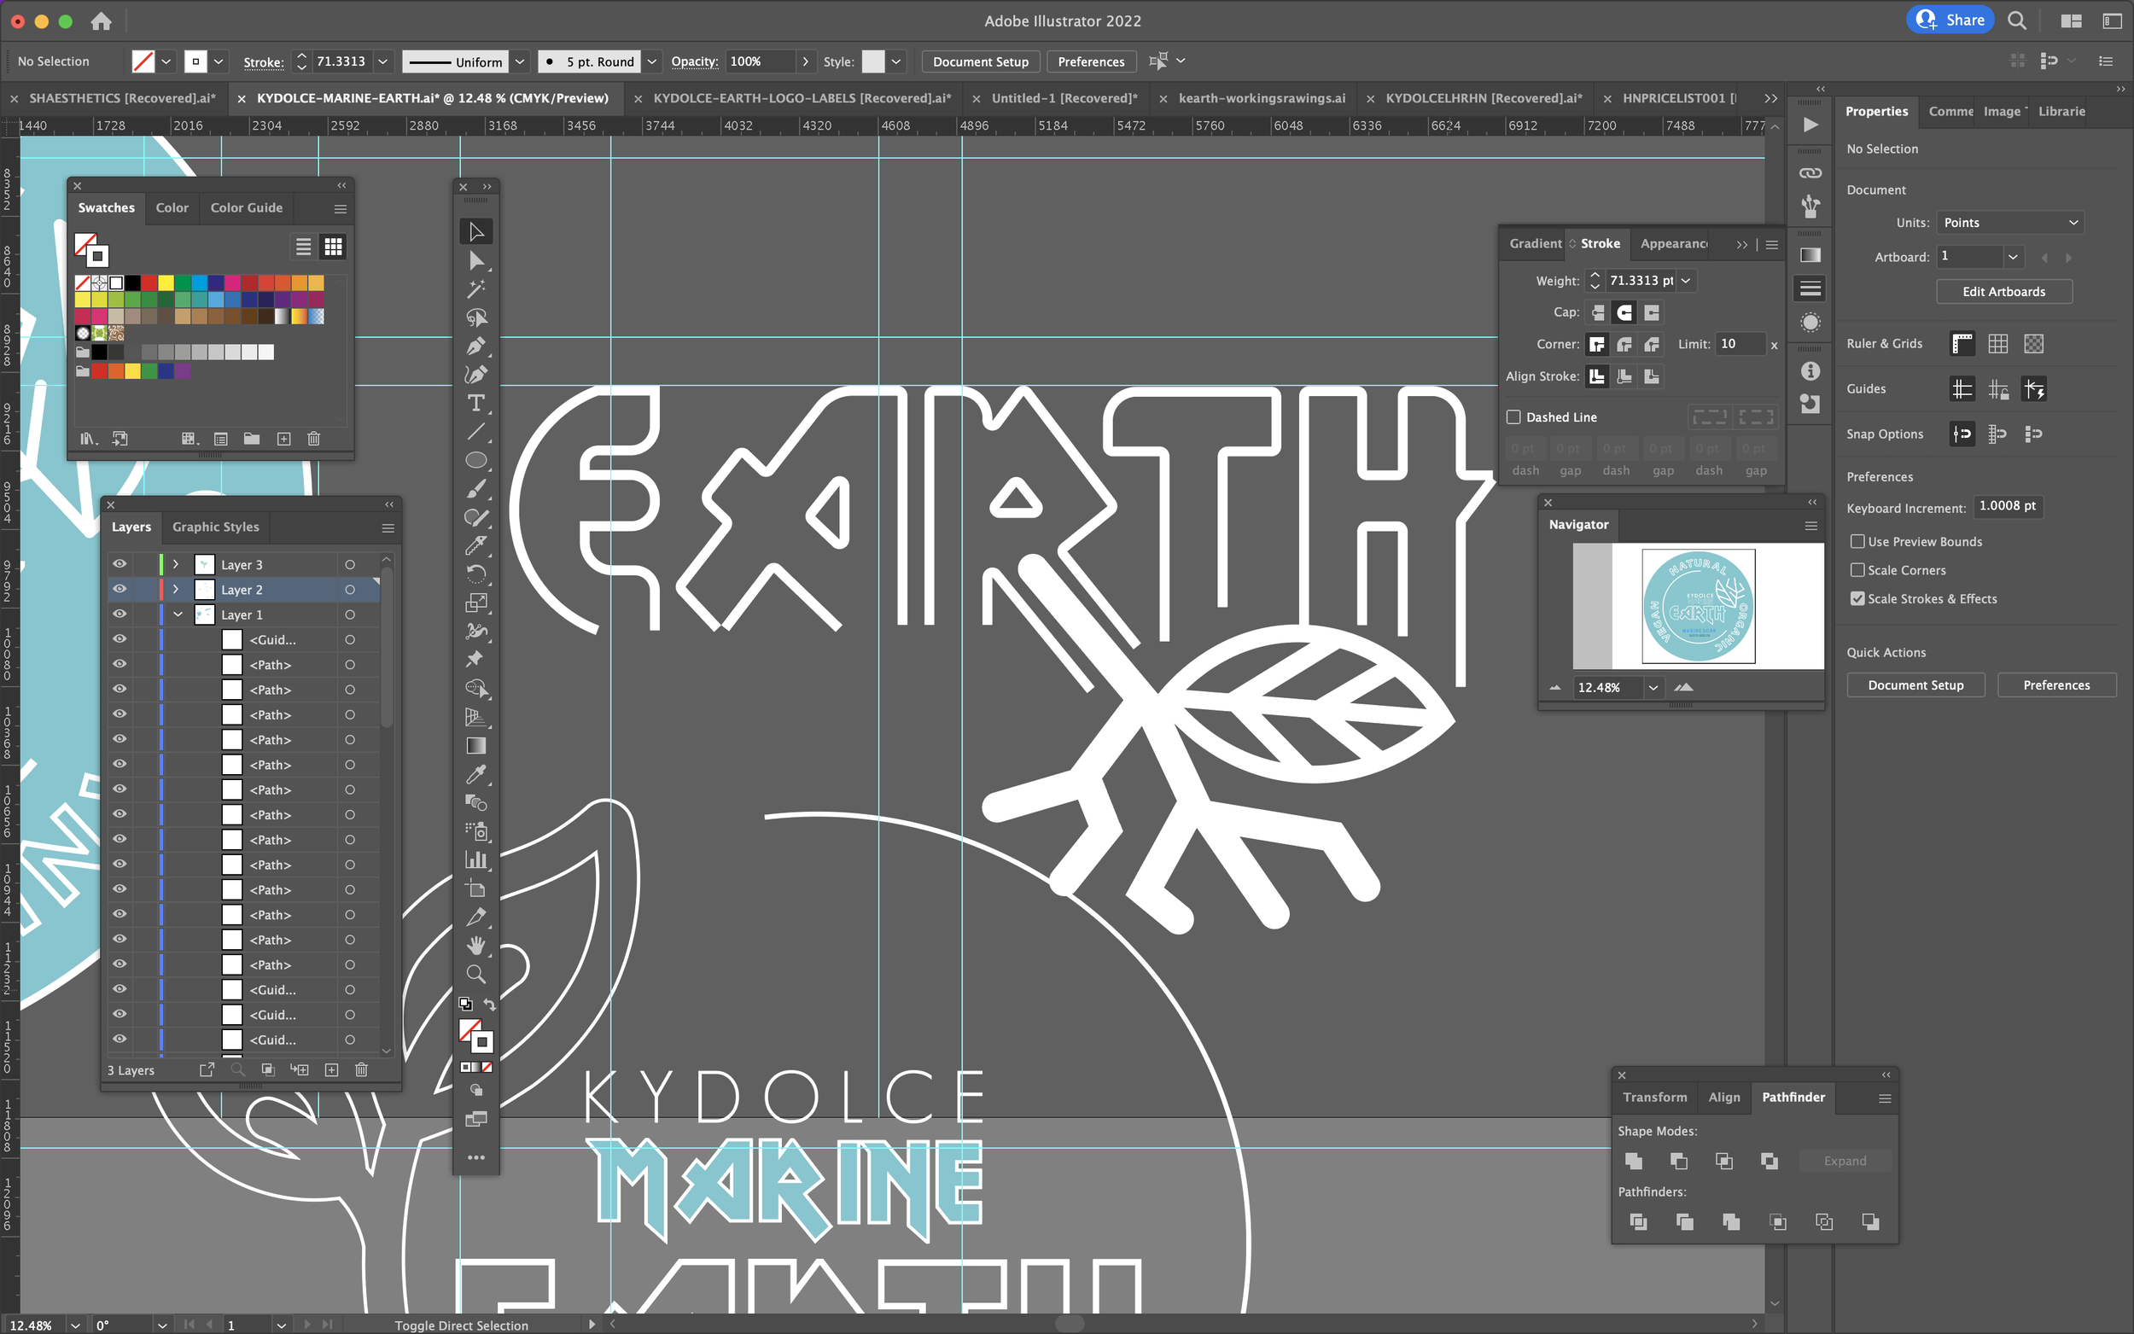Delete selection with Layers trash icon
Viewport: 2134px width, 1334px height.
pyautogui.click(x=361, y=1070)
